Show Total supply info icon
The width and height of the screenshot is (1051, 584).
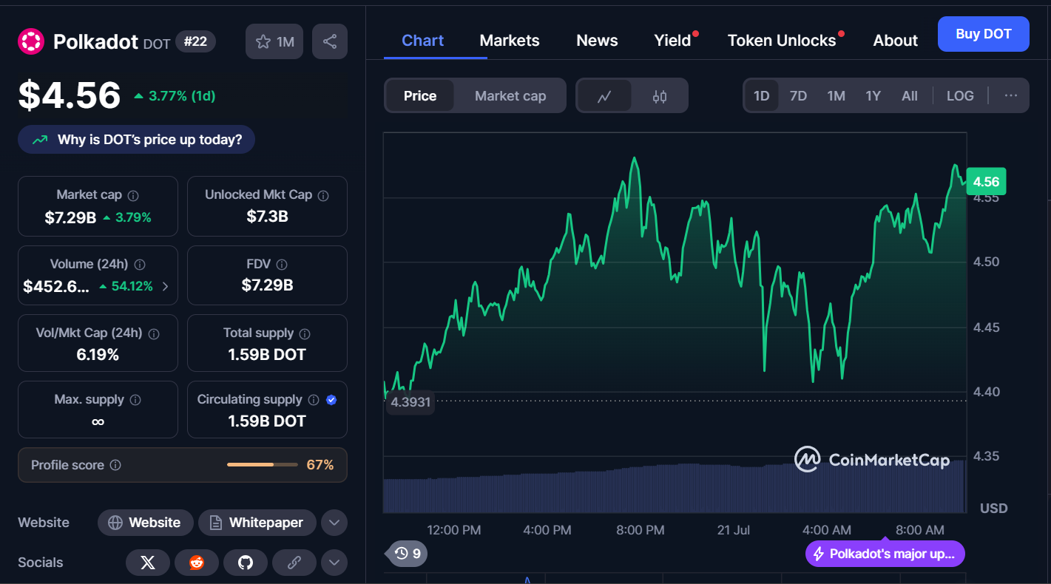305,333
